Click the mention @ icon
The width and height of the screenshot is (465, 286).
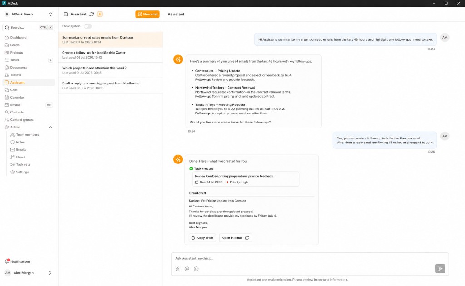pos(187,269)
